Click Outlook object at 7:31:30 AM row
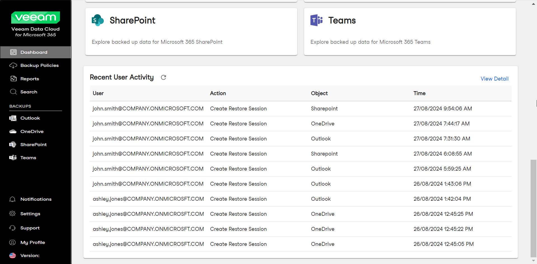 [321, 139]
